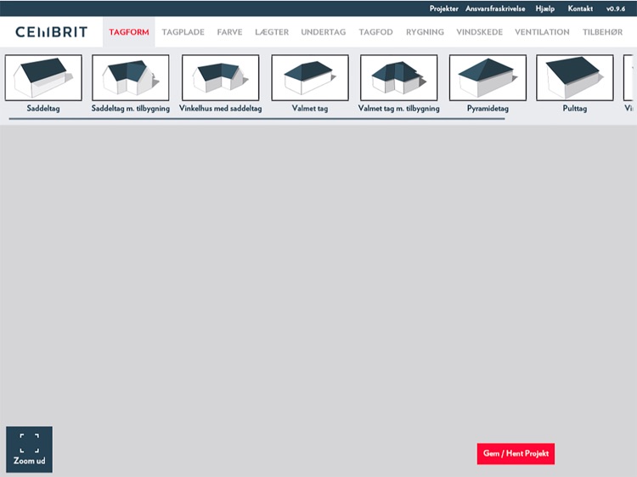Click the v0.9.6 version text
The height and width of the screenshot is (477, 637).
click(616, 8)
